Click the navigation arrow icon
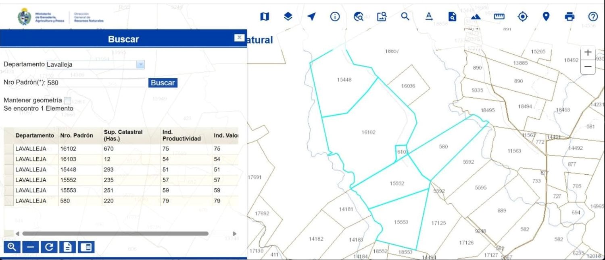This screenshot has height=260, width=605. pyautogui.click(x=311, y=17)
